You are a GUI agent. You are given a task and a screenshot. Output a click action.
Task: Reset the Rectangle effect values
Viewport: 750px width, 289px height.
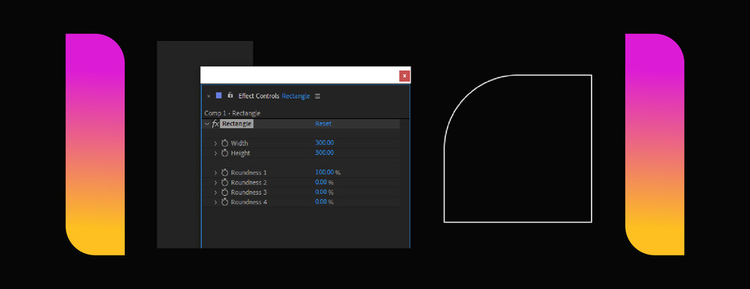[x=323, y=124]
